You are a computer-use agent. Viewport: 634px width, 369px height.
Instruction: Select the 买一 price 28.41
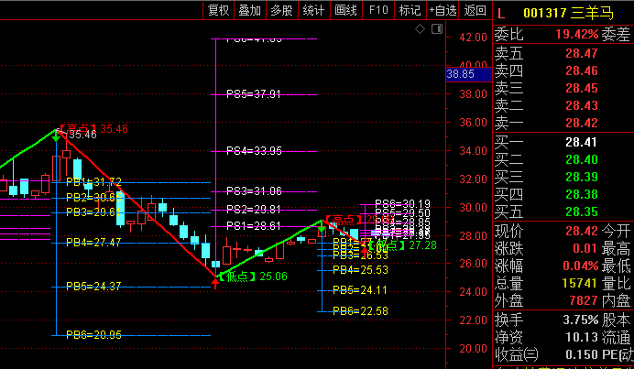pos(582,142)
